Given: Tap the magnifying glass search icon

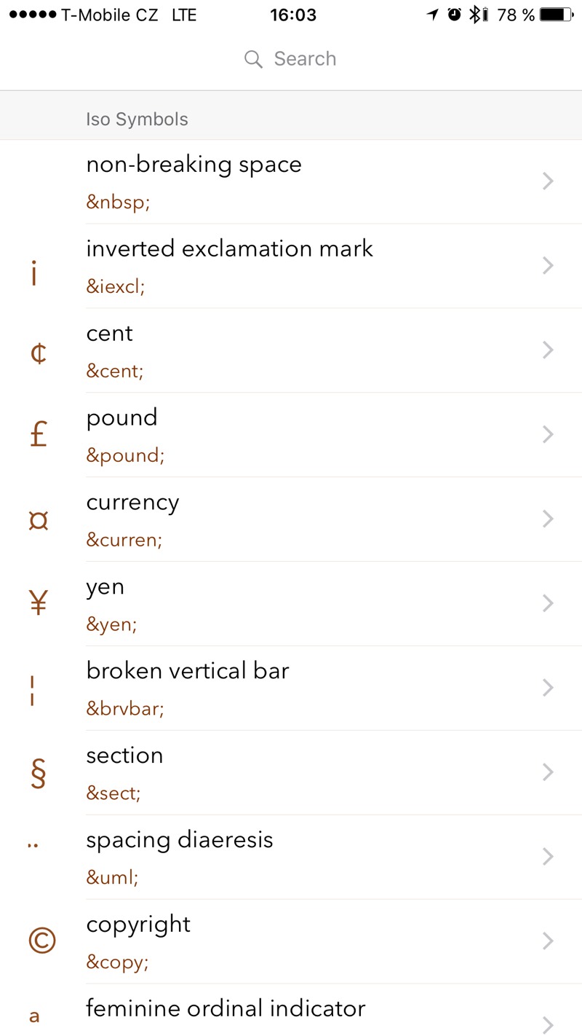Looking at the screenshot, I should pos(253,59).
